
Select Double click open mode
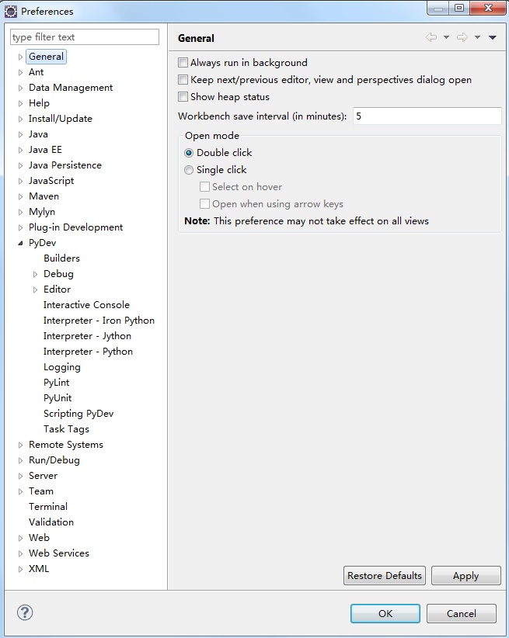click(x=189, y=153)
